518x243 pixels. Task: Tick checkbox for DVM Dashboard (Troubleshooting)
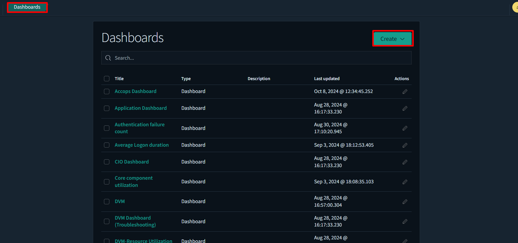click(x=107, y=221)
